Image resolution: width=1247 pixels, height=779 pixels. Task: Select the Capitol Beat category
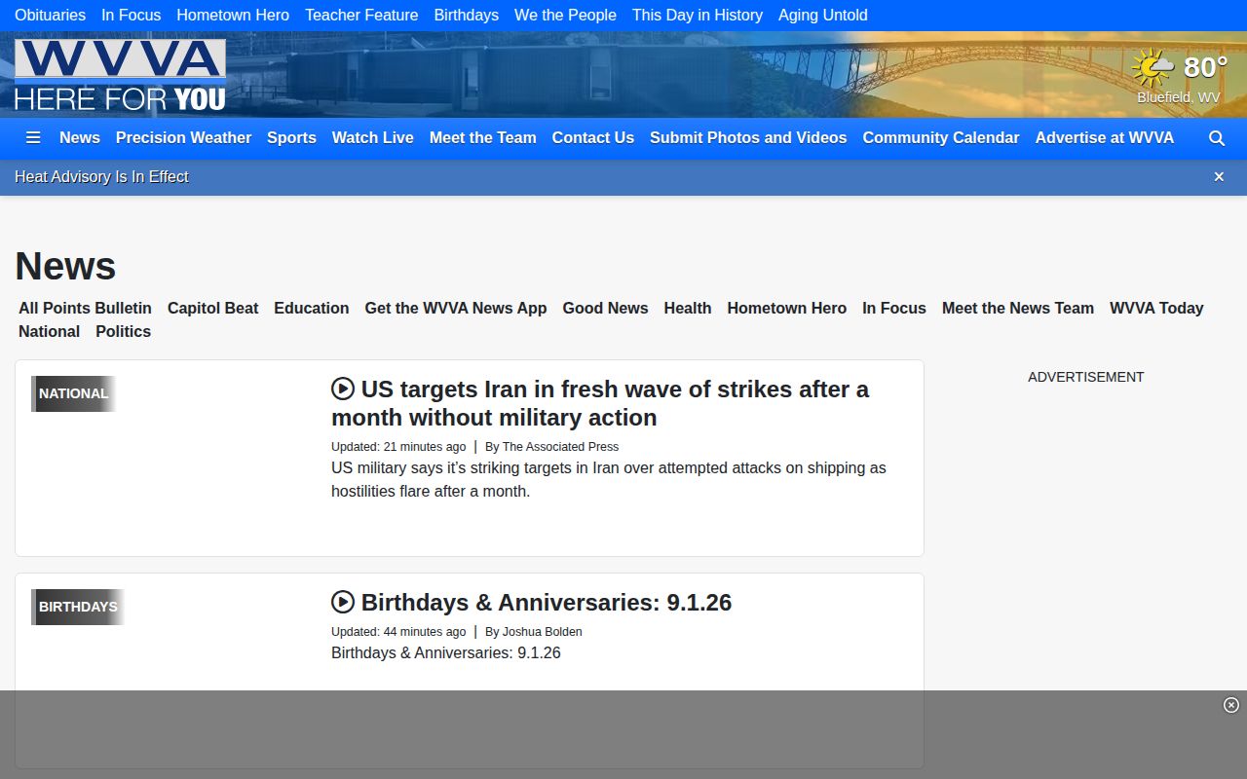(212, 309)
